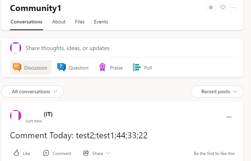Select the orange Discussion post type icon
Viewport: 251px width, 161px height.
17,67
